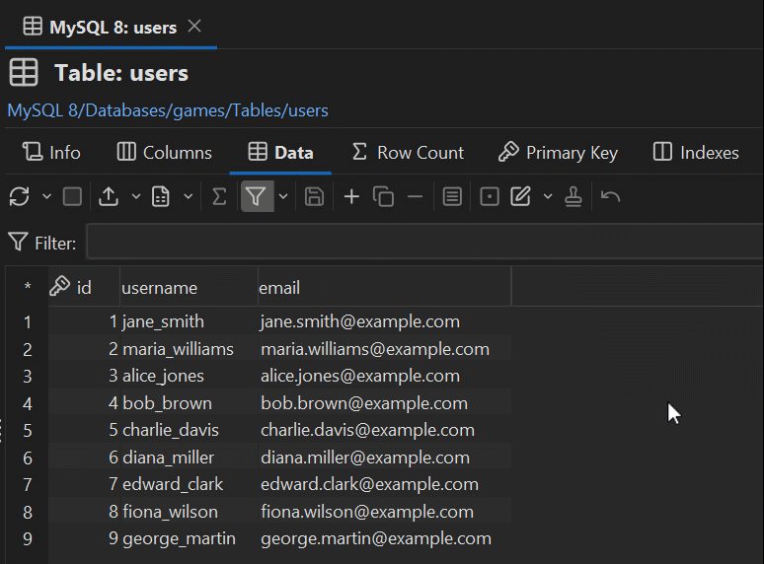Click the george.martin@example.com email cell
The image size is (764, 564).
coord(384,538)
